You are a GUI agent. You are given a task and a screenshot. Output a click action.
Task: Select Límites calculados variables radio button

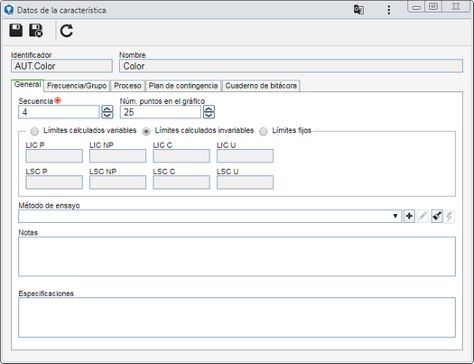pyautogui.click(x=34, y=131)
